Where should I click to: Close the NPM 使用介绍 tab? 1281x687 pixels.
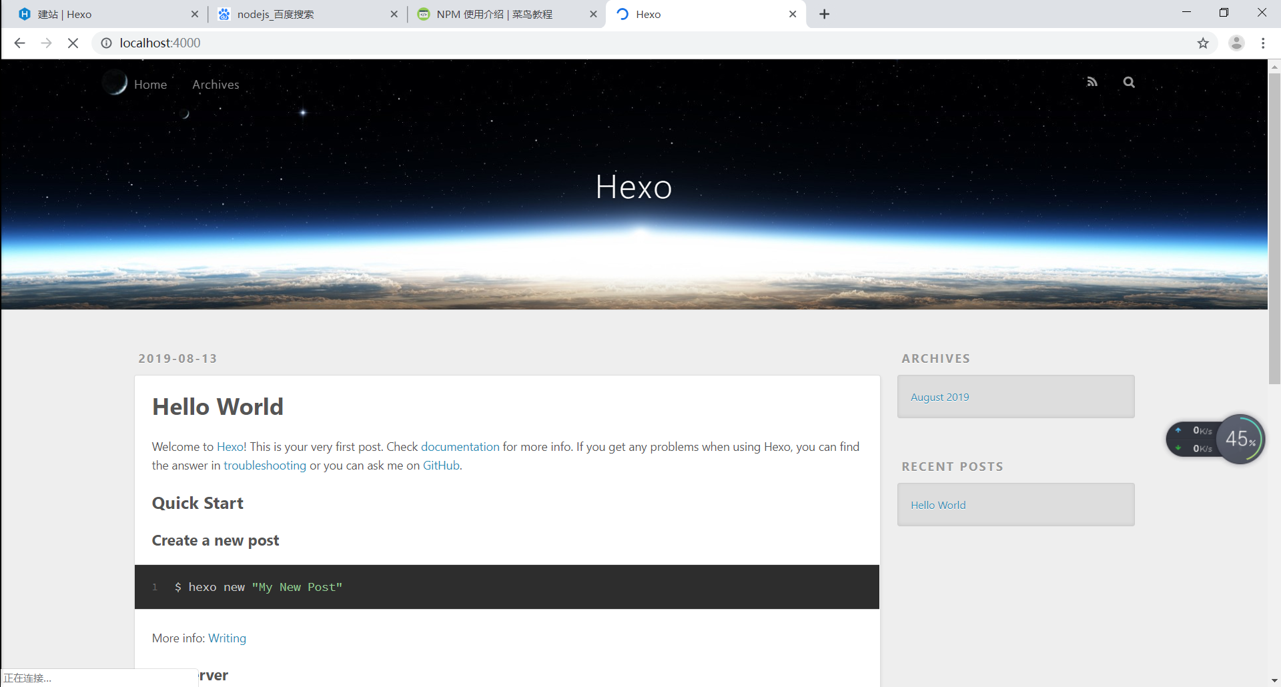593,14
